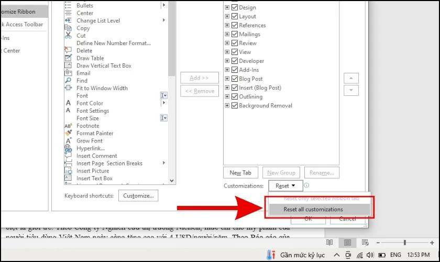Click the Font Settings icon
The height and width of the screenshot is (262, 440).
click(68, 111)
